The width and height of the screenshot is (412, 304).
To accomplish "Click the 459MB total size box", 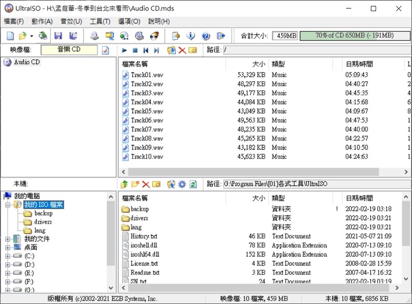I will 285,36.
